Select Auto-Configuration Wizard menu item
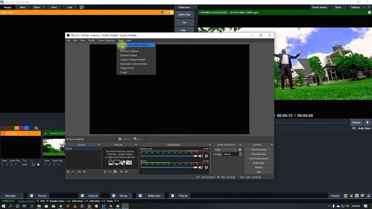 [x=136, y=45]
